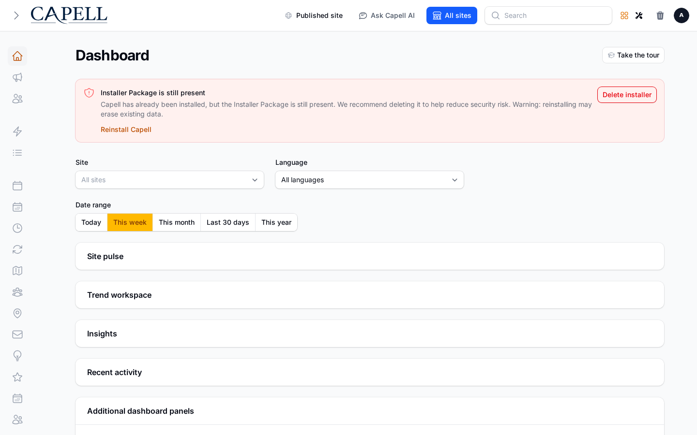Click the Capell logo

click(x=69, y=15)
